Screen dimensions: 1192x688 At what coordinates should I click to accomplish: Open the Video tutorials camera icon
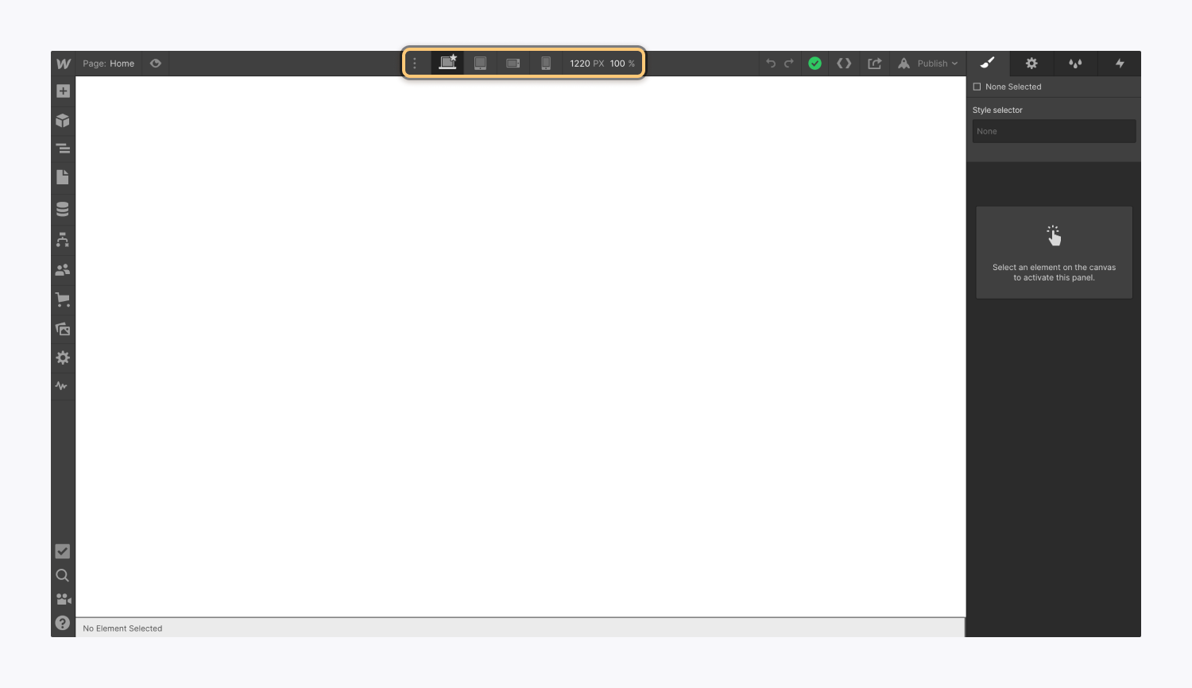point(63,599)
